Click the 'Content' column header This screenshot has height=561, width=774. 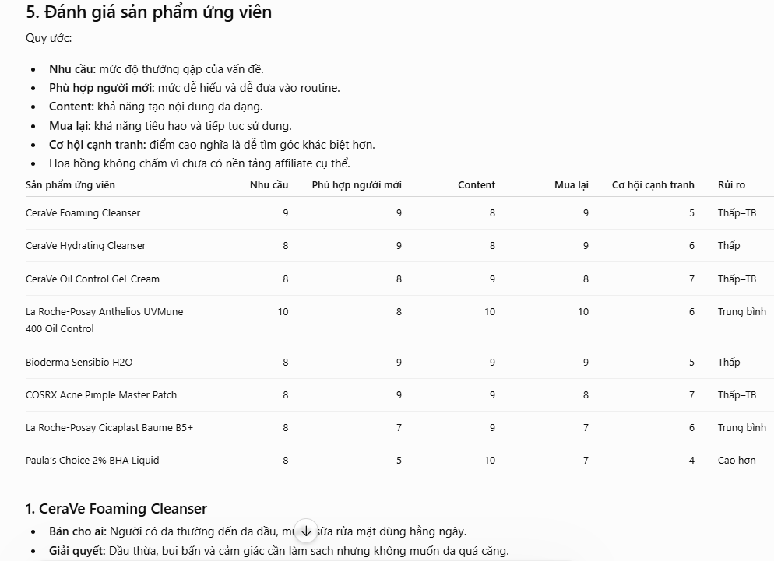(477, 185)
